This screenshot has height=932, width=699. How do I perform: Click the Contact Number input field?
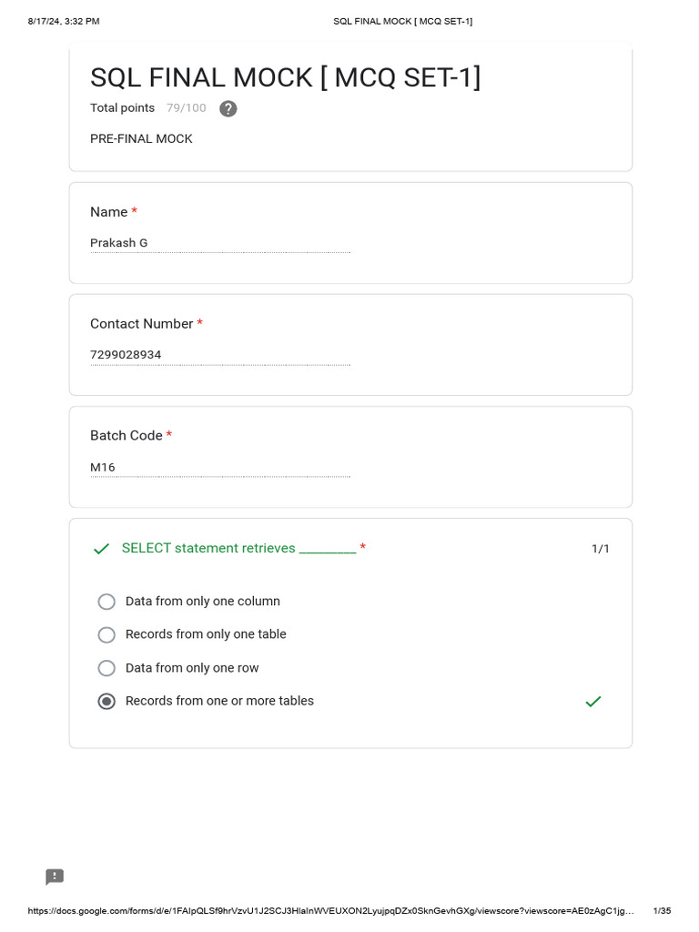pyautogui.click(x=219, y=355)
